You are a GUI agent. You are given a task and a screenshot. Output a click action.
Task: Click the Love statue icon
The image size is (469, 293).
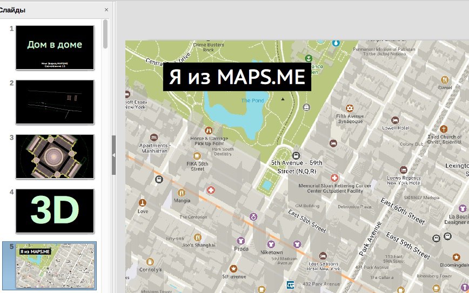(143, 203)
